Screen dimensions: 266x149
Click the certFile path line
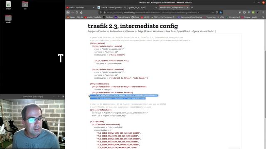pos(120,113)
